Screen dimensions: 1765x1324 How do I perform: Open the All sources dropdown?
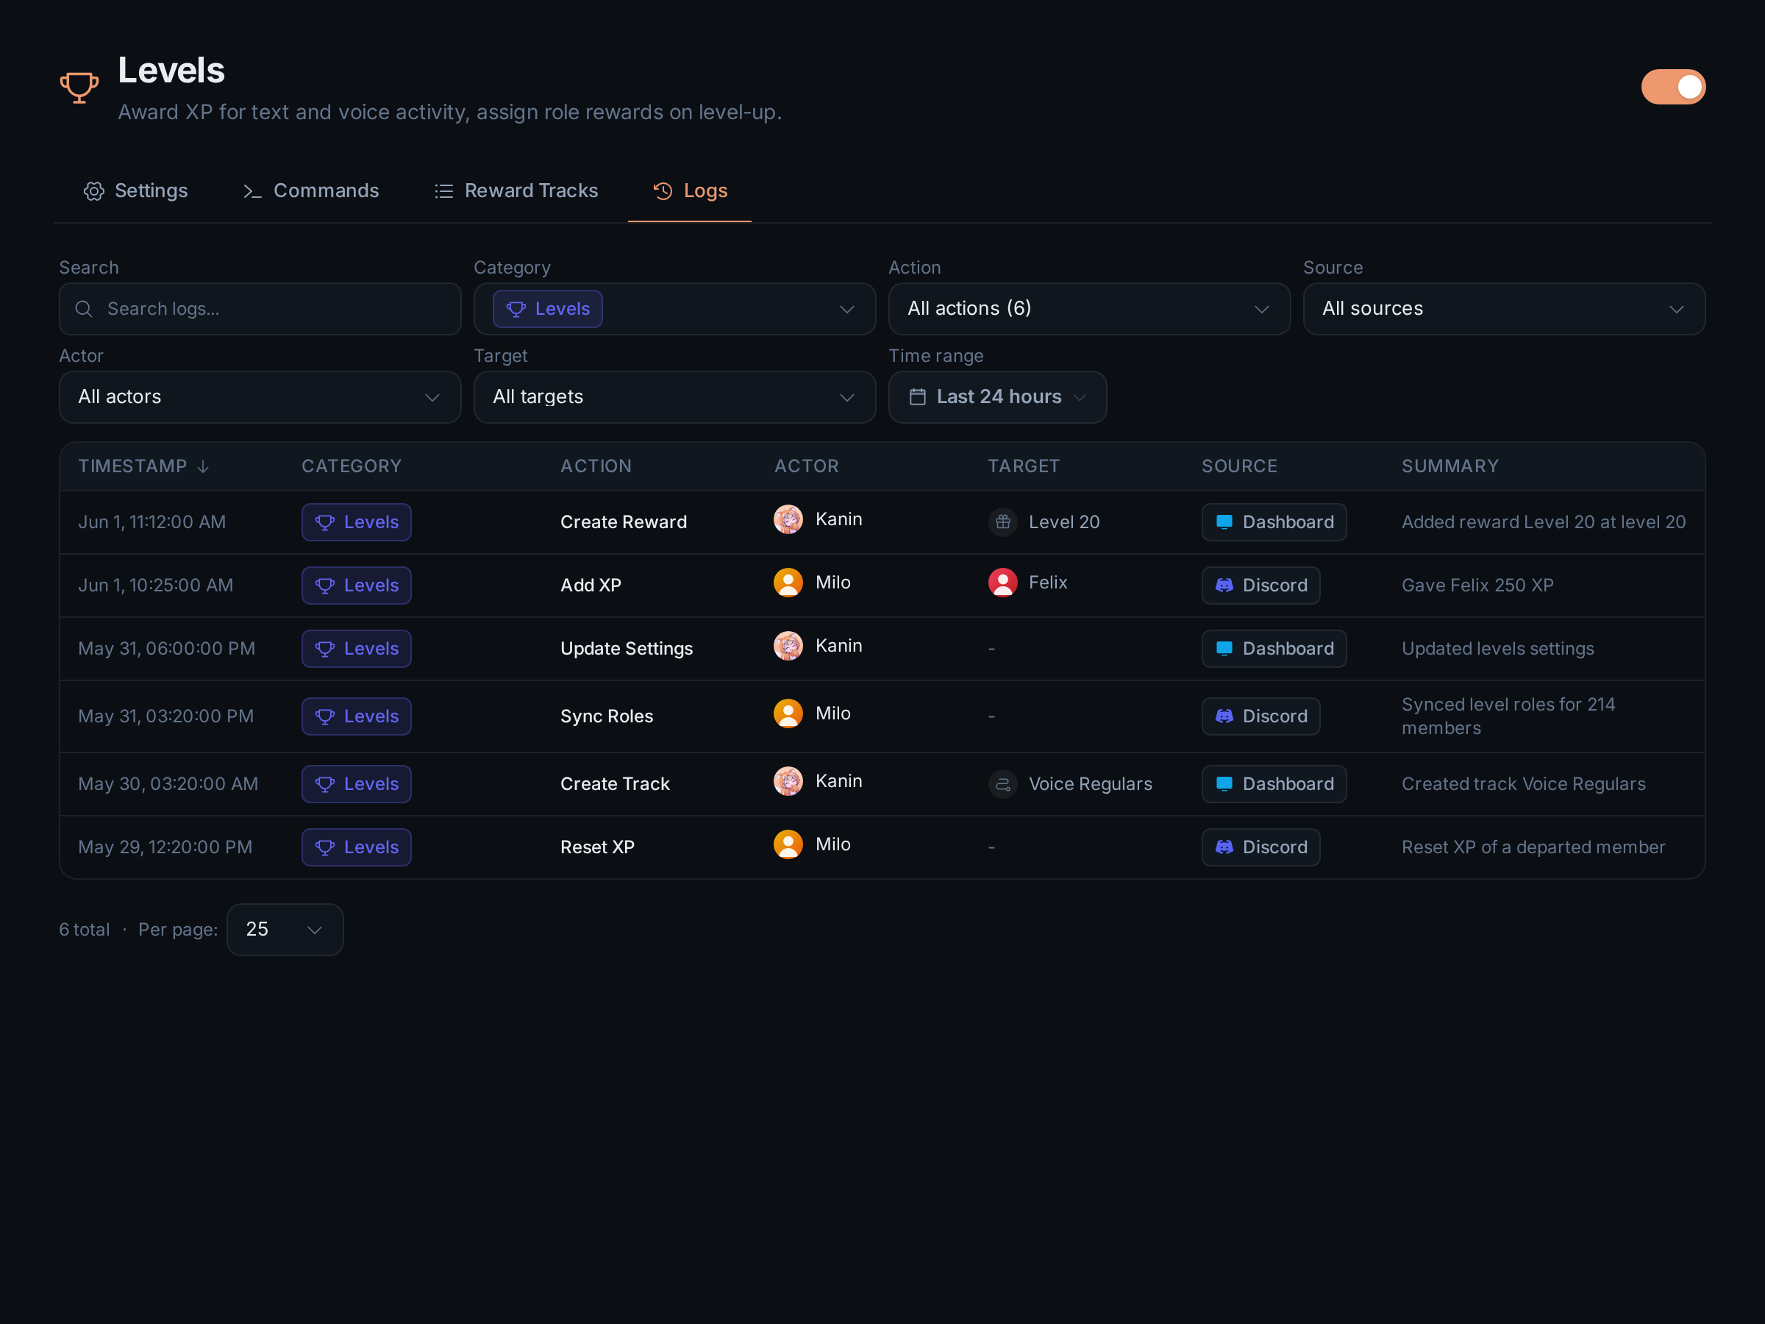[x=1503, y=309]
